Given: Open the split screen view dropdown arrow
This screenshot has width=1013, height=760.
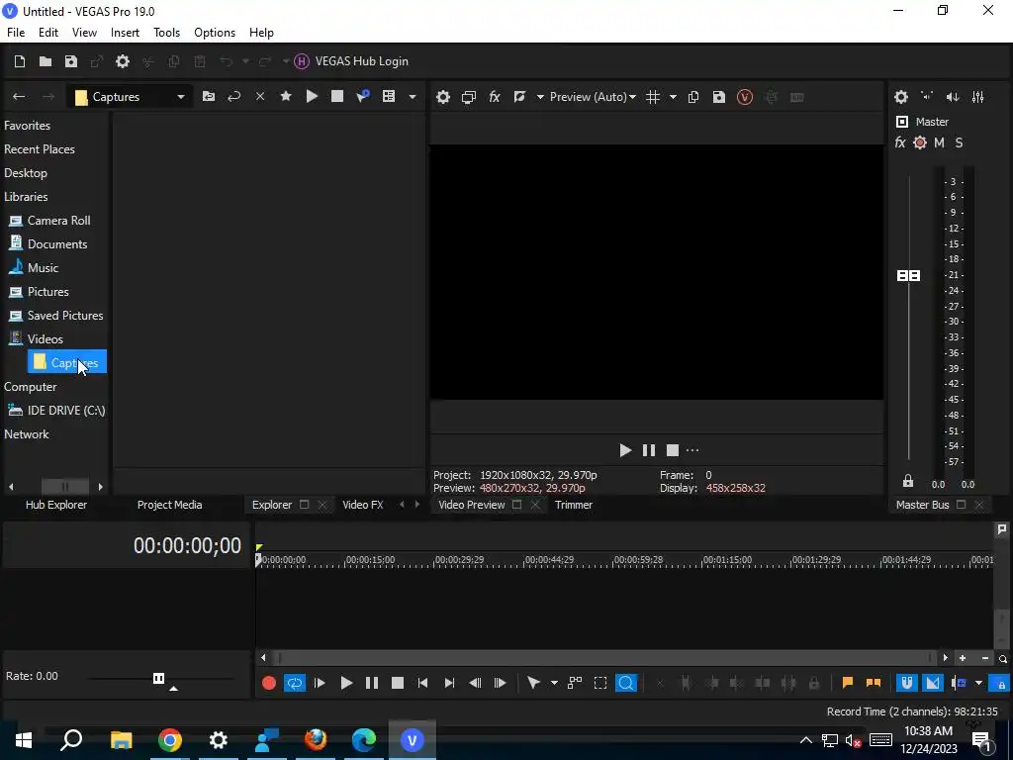Looking at the screenshot, I should click(539, 97).
